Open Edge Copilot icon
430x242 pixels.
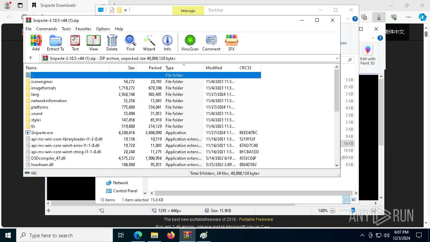(422, 17)
